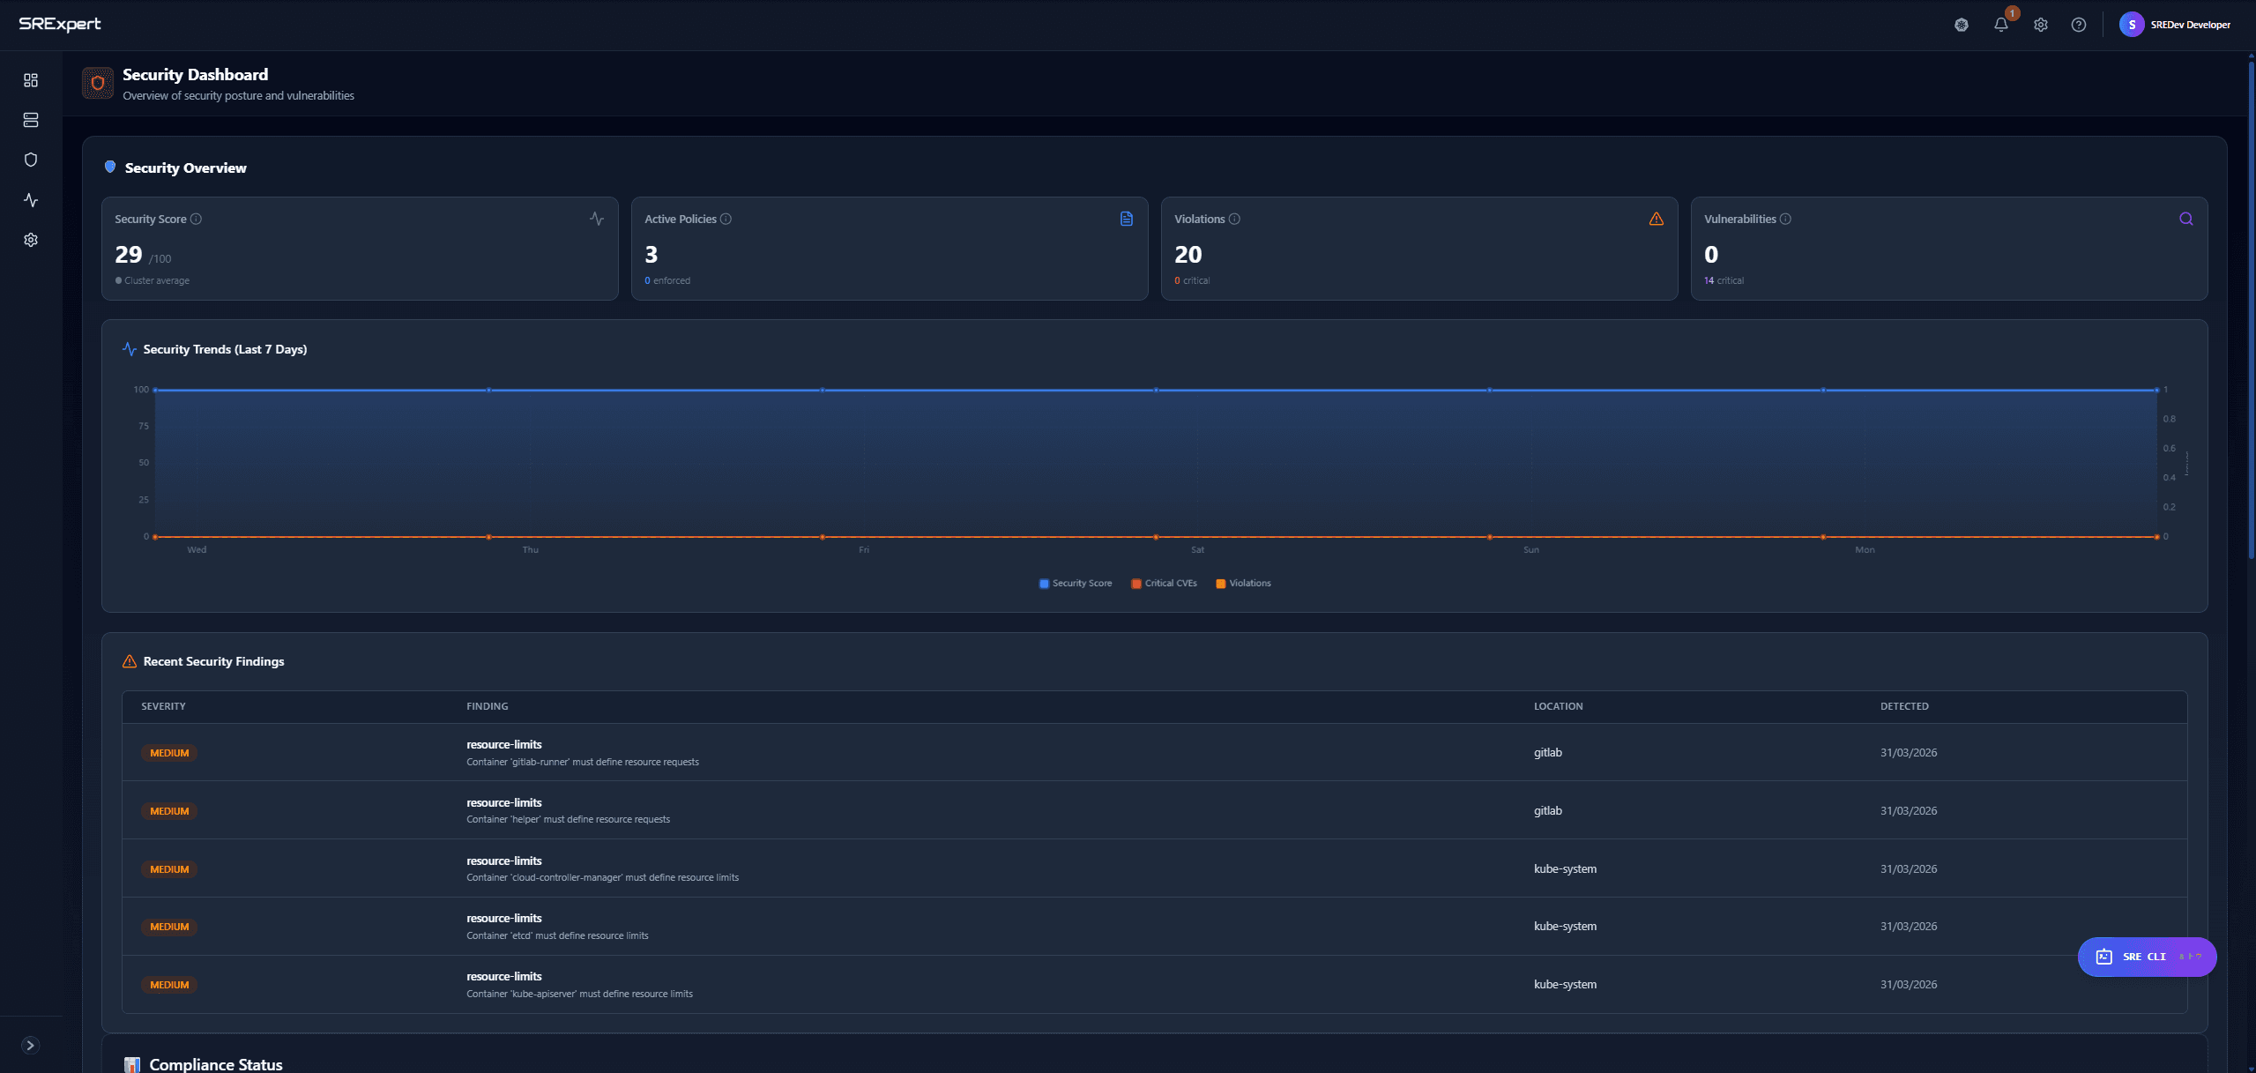Viewport: 2256px width, 1073px height.
Task: Open notifications via the bell icon
Action: pos(2000,25)
